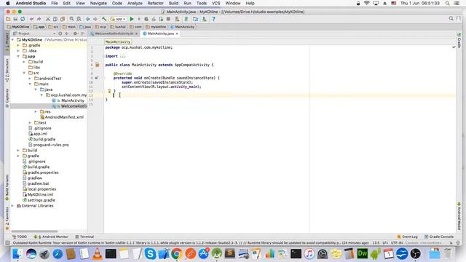466x262 pixels.
Task: Click the Paste toolbar icon
Action: (x=63, y=19)
